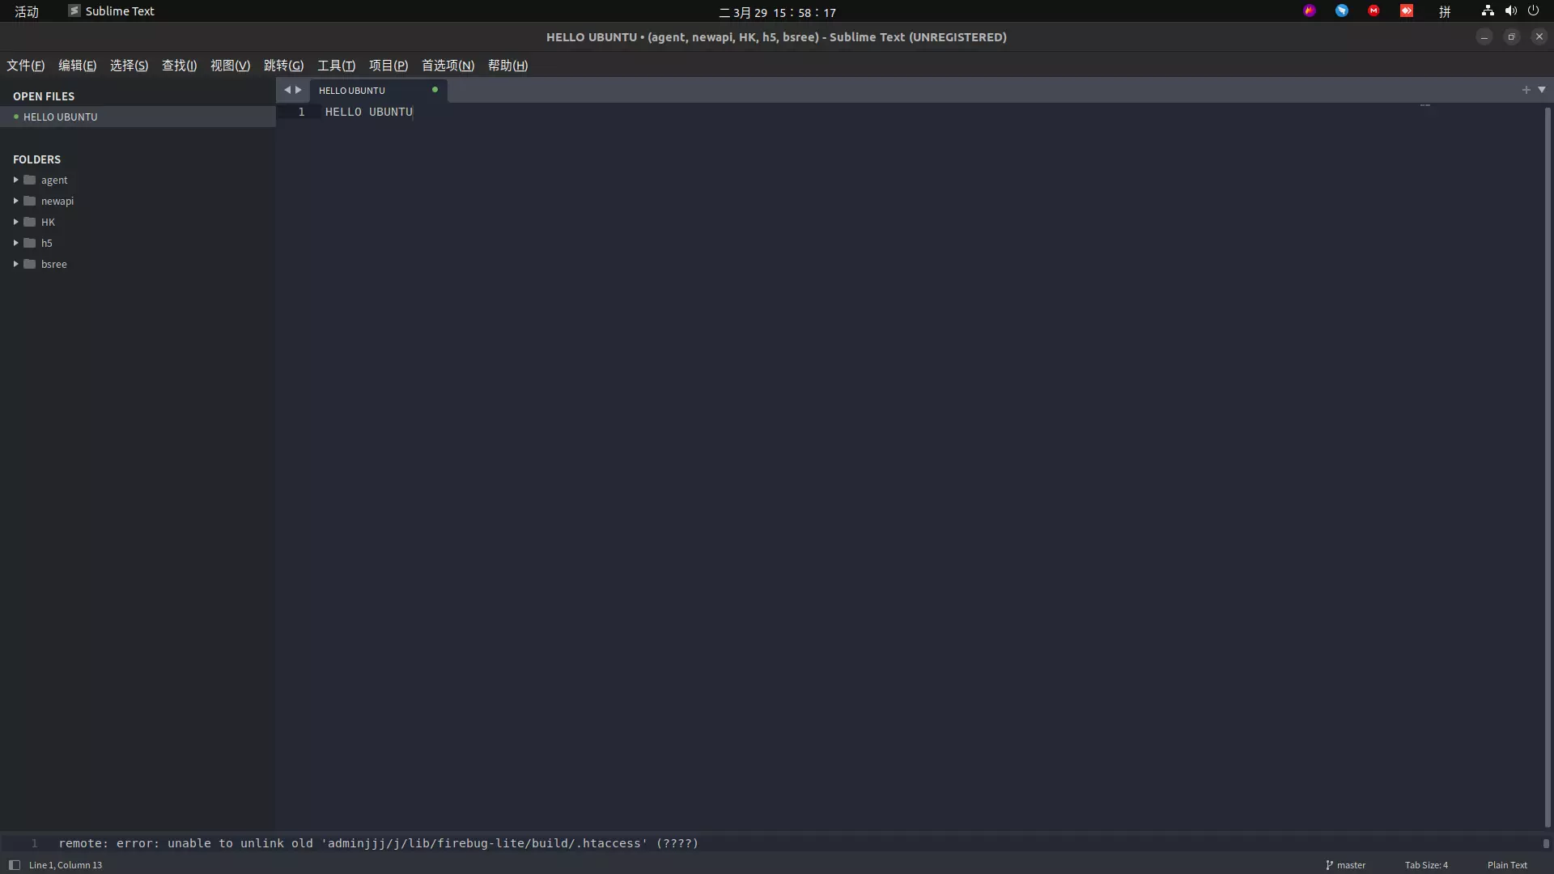Click the editor vertical scrollbar
Image resolution: width=1554 pixels, height=874 pixels.
click(1548, 466)
